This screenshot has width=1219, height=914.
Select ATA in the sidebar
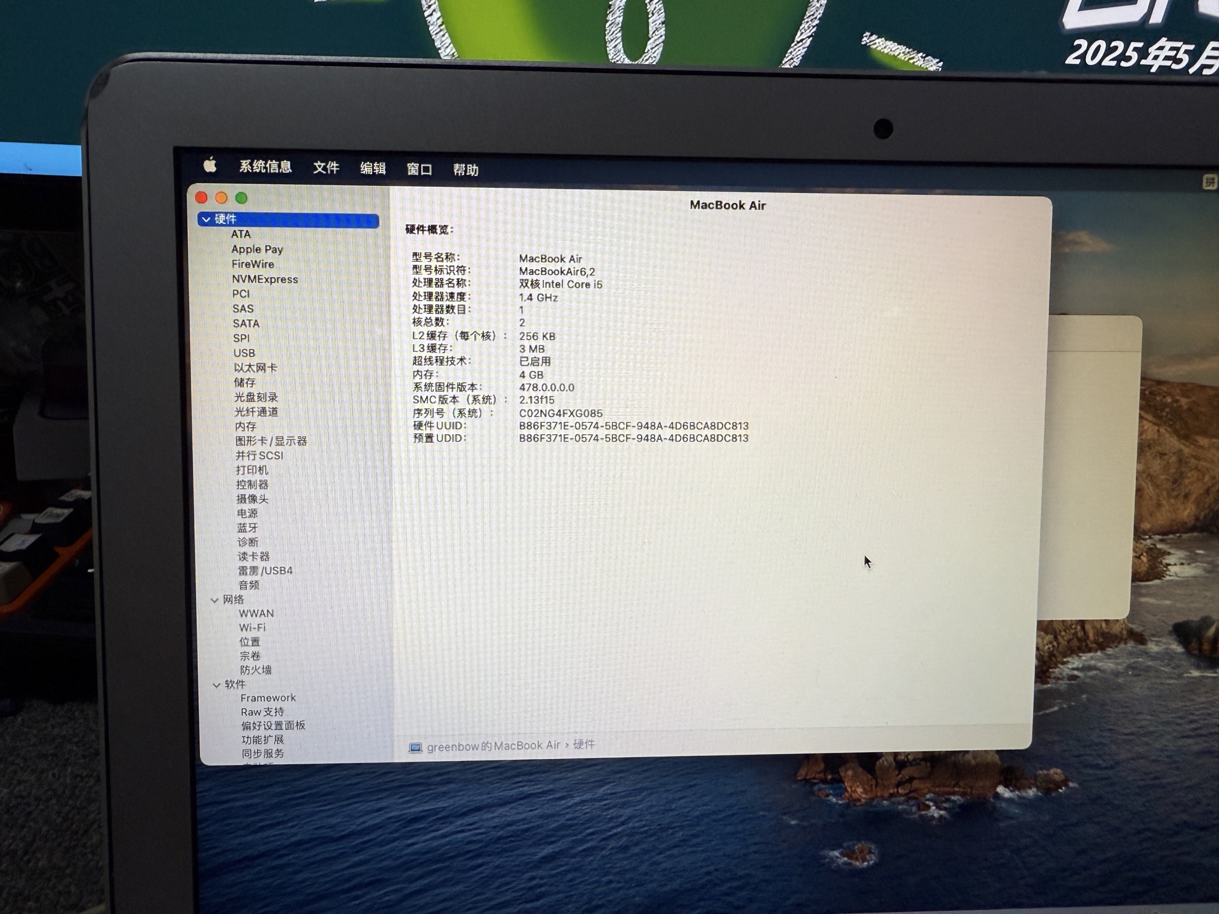(241, 234)
